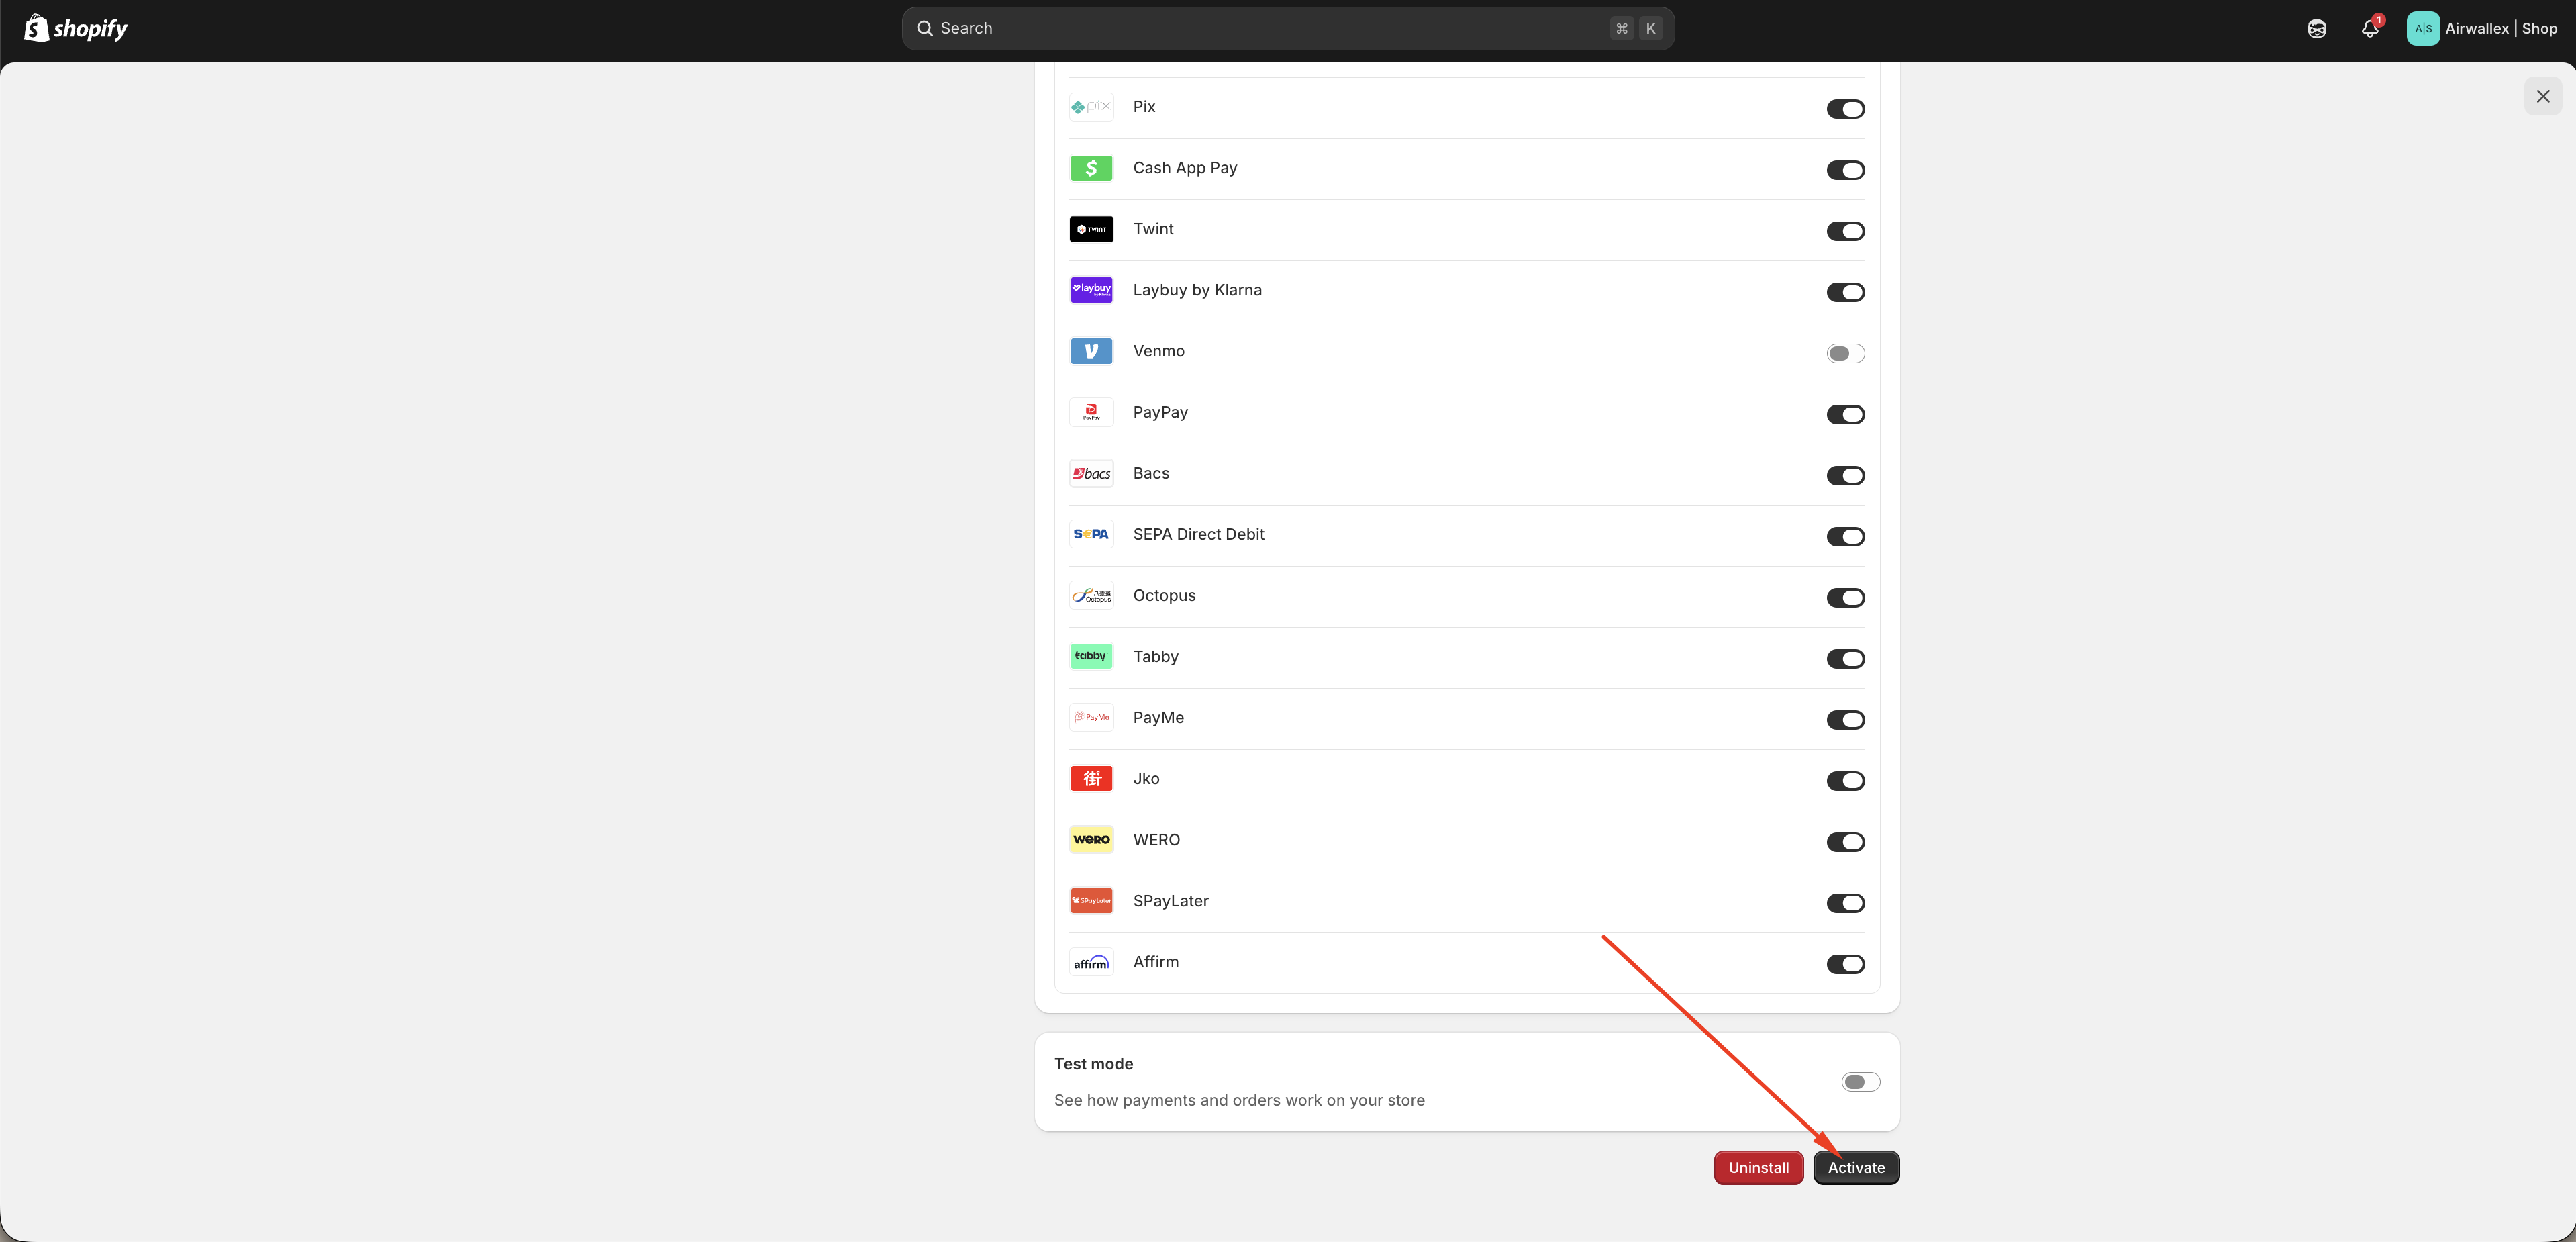This screenshot has height=1242, width=2576.
Task: Open the Sidekick assistant icon
Action: (2317, 28)
